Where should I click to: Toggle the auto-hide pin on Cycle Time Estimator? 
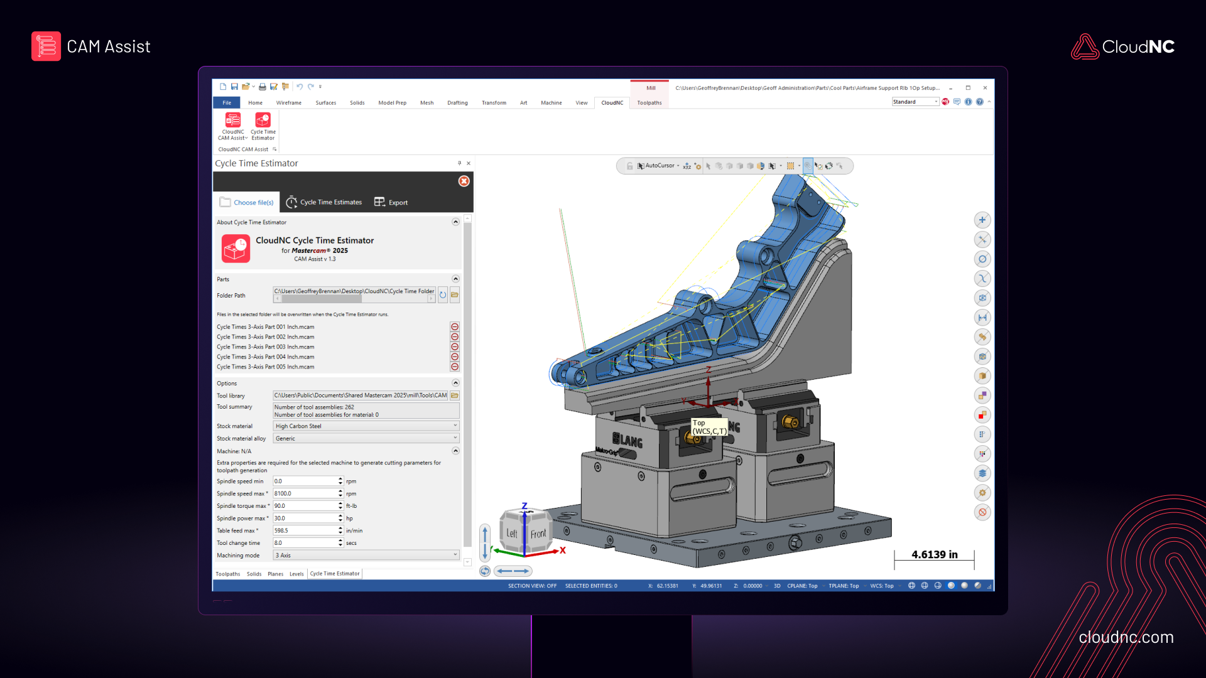[459, 163]
